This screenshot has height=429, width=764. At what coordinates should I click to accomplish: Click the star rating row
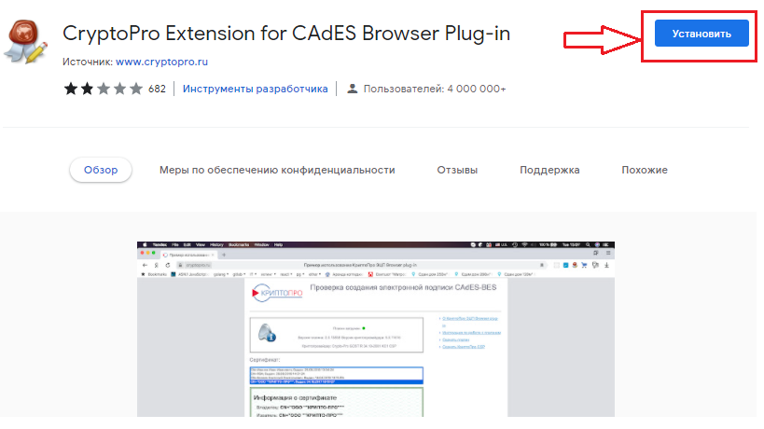[103, 89]
